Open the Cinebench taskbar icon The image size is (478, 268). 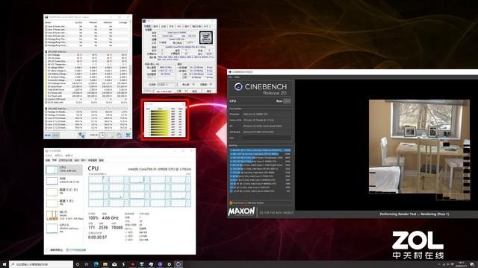click(x=179, y=264)
